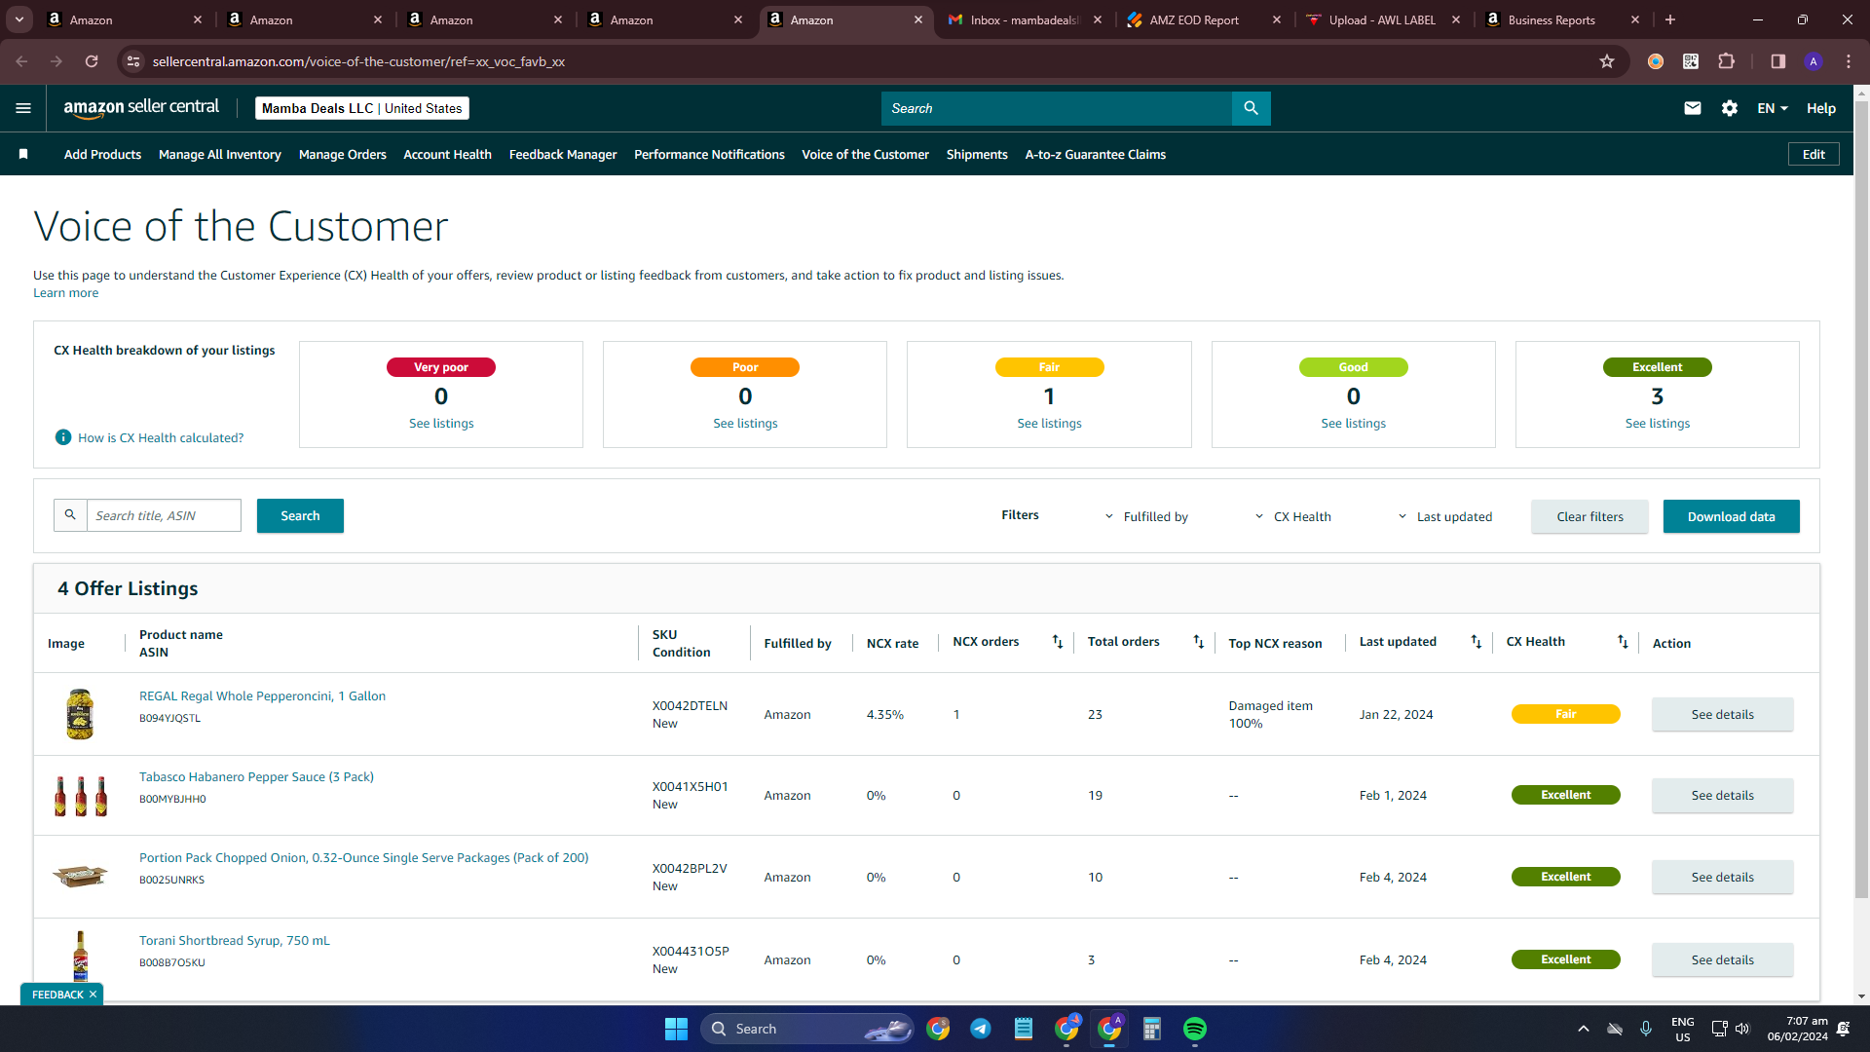Reload the page in Chrome
The height and width of the screenshot is (1052, 1870).
coord(92,61)
